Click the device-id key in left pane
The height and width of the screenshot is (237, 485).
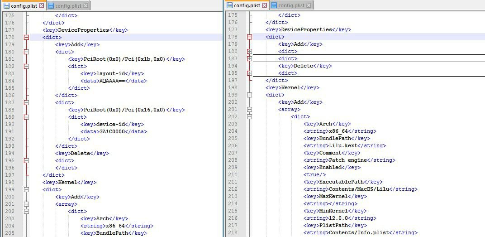pos(111,124)
